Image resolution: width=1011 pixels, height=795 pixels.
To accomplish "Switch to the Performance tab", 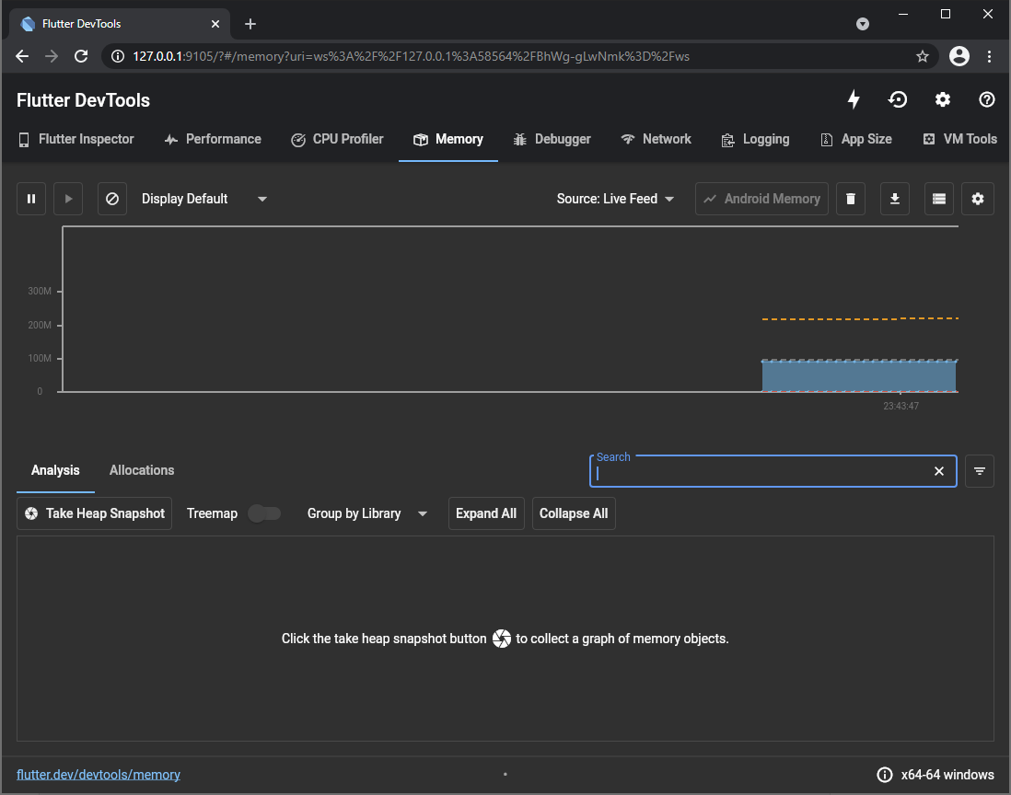I will point(213,139).
